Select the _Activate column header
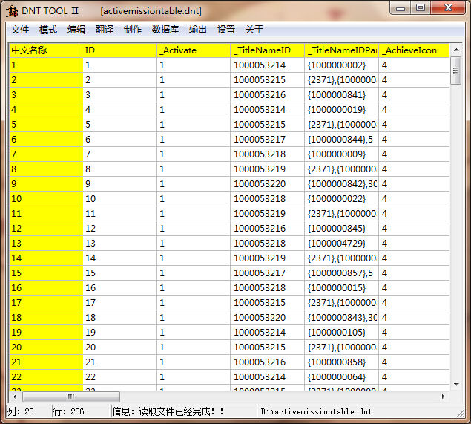471x424 pixels. pos(193,50)
